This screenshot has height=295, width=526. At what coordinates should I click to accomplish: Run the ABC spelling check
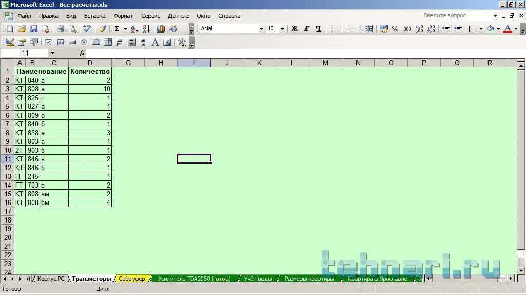(x=87, y=29)
